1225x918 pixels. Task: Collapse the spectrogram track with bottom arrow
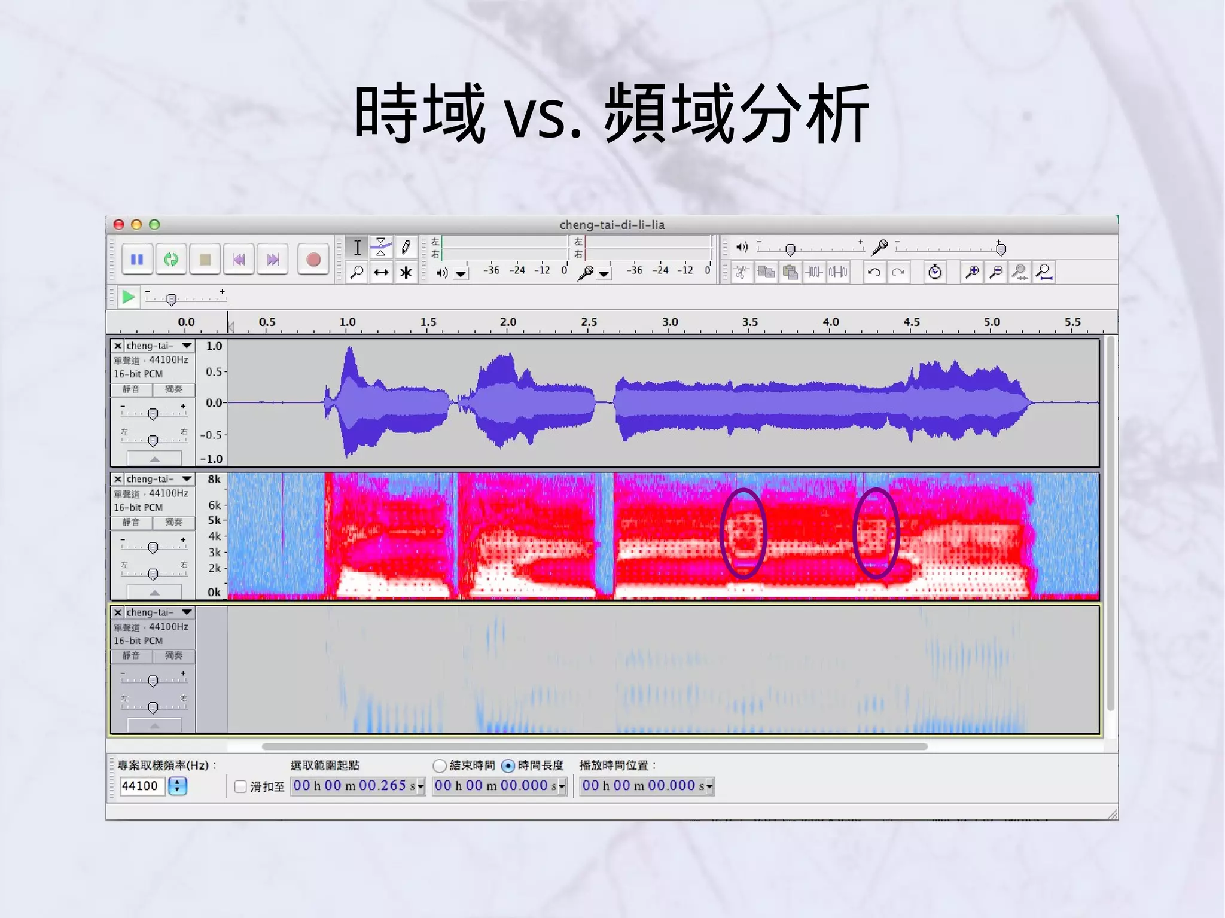[154, 592]
